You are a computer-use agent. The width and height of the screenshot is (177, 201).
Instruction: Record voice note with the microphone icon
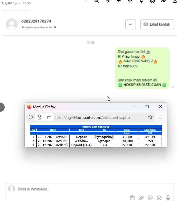coord(168,198)
